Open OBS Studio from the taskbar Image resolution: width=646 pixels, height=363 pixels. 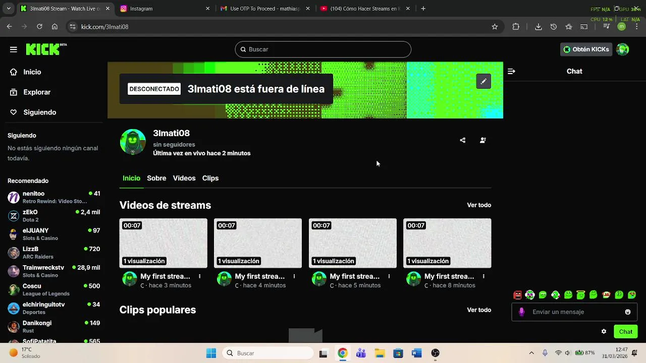coord(436,353)
